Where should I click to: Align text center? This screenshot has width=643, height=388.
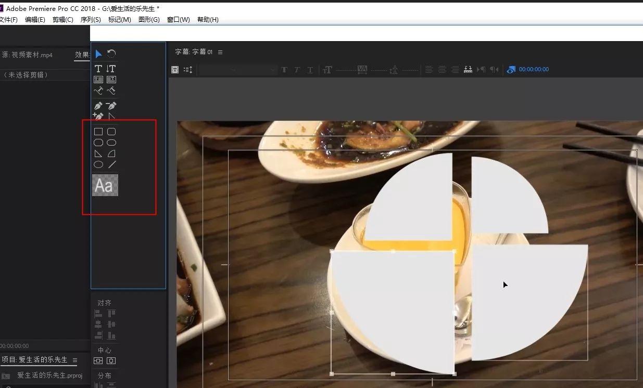[x=442, y=69]
